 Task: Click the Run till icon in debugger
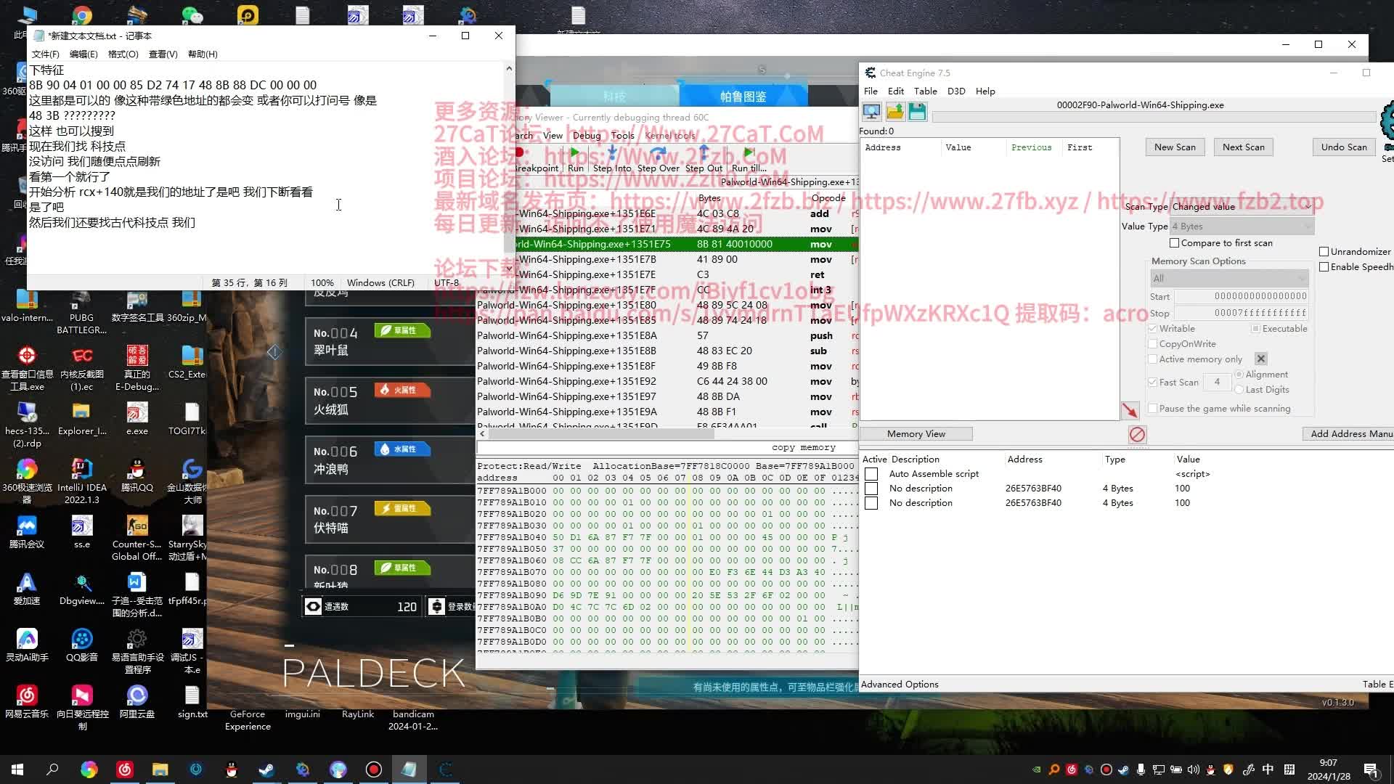[x=749, y=153]
